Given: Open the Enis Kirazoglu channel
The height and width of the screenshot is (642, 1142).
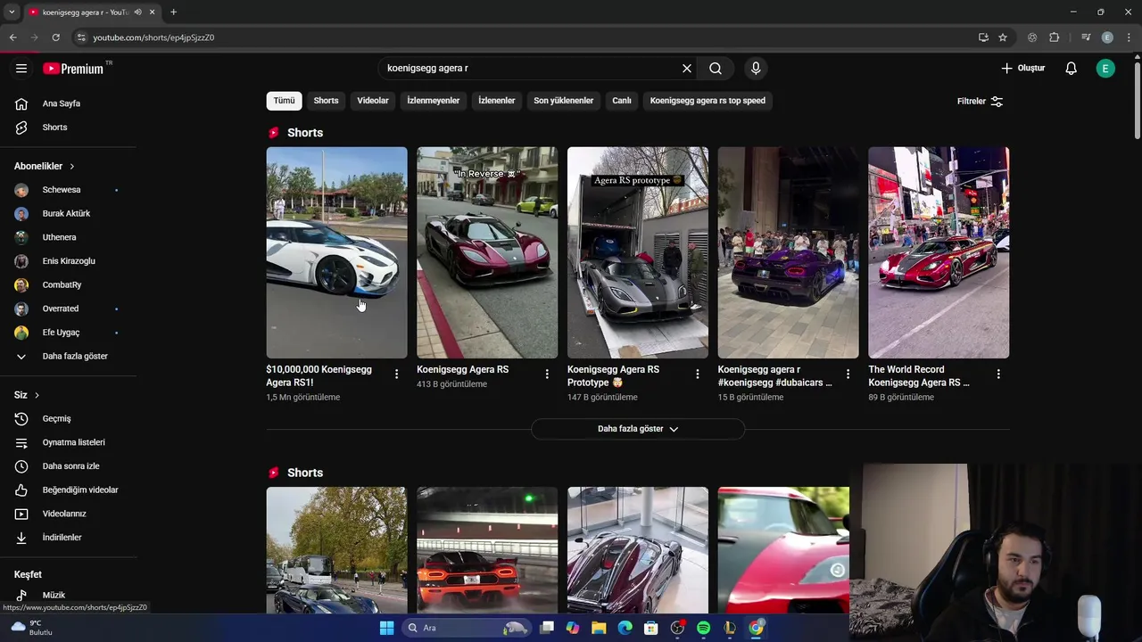Looking at the screenshot, I should tap(70, 261).
